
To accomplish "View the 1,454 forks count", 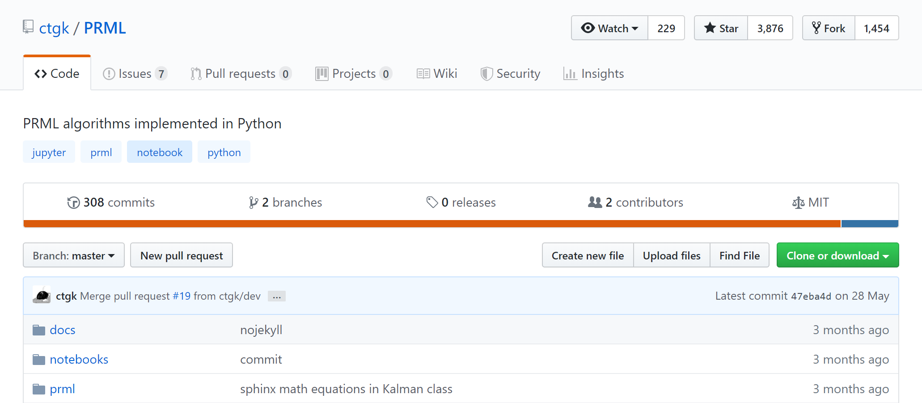I will (x=877, y=28).
